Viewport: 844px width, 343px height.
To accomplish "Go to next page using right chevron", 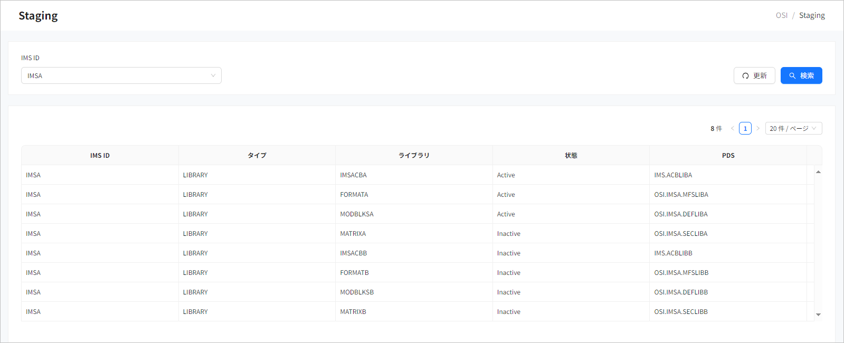I will [x=758, y=128].
